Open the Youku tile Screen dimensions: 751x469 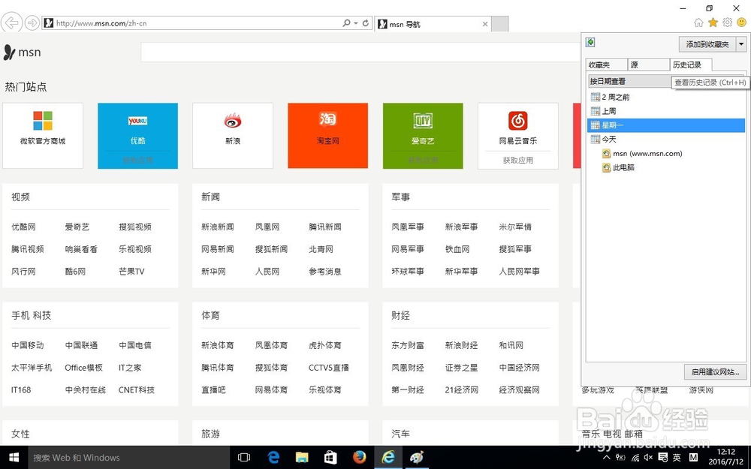(138, 136)
